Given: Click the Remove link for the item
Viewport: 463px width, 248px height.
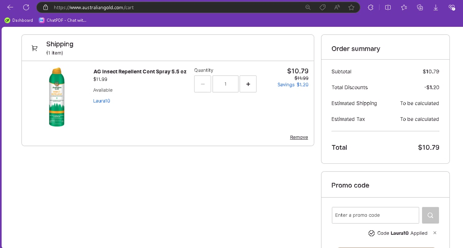Looking at the screenshot, I should click(x=299, y=137).
